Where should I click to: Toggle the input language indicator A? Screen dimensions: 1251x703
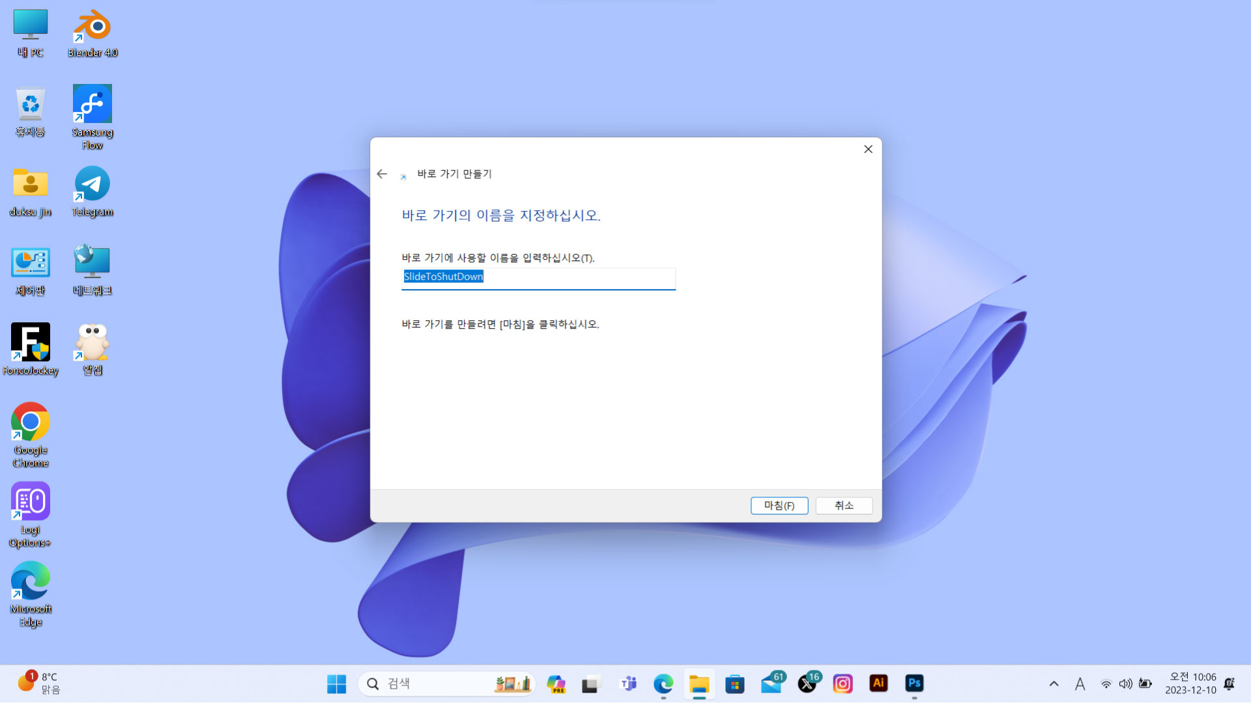point(1080,684)
